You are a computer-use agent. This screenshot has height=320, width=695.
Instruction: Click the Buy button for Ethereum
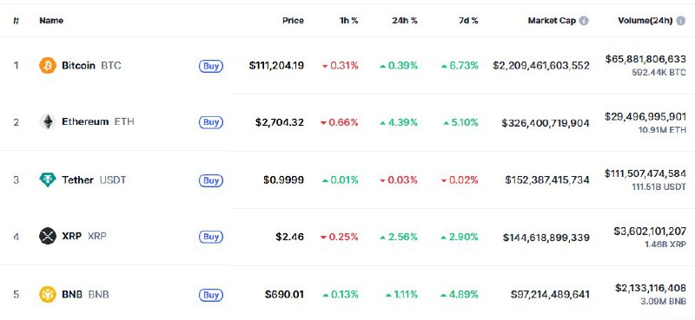pos(210,122)
